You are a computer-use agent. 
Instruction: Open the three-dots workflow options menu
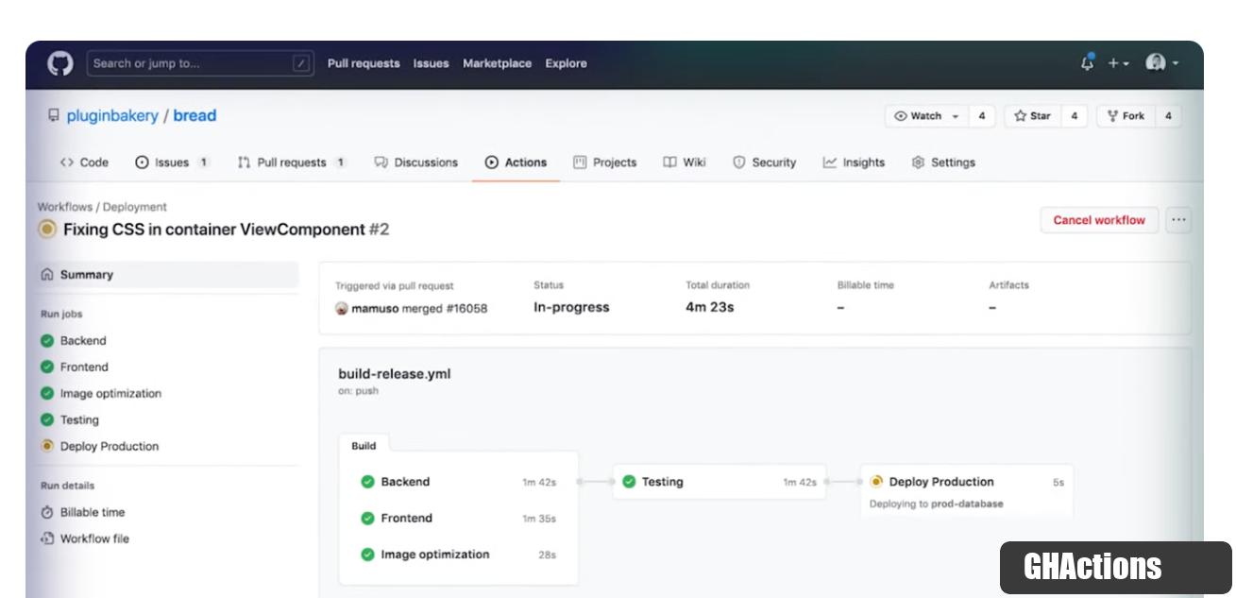click(1177, 220)
